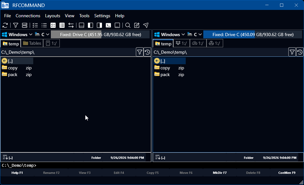Click the MkDir F7 button
The height and width of the screenshot is (185, 304).
(x=220, y=173)
